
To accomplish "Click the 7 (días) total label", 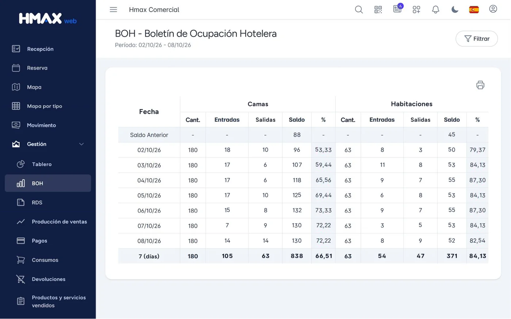I will pyautogui.click(x=149, y=256).
